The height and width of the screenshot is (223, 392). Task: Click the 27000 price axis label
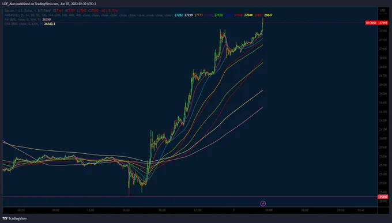pyautogui.click(x=383, y=49)
